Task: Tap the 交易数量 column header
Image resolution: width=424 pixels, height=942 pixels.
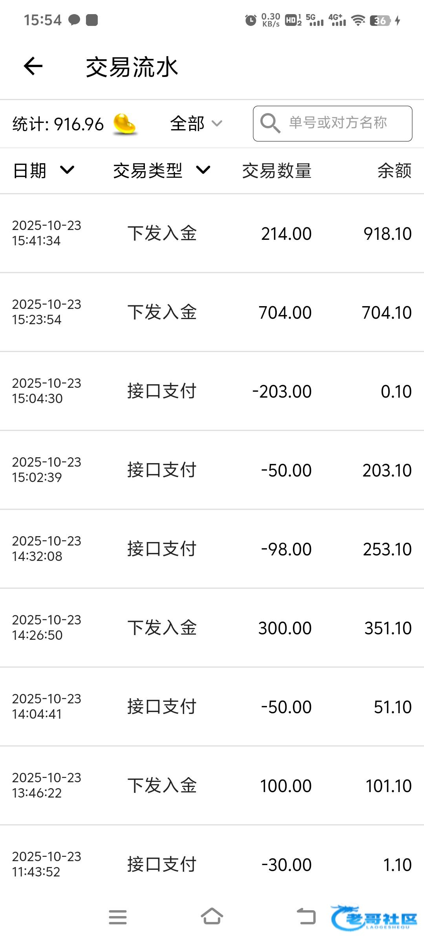Action: tap(276, 171)
